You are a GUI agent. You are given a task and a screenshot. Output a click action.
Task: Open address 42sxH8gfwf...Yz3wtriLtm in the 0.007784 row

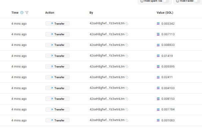pyautogui.click(x=107, y=109)
